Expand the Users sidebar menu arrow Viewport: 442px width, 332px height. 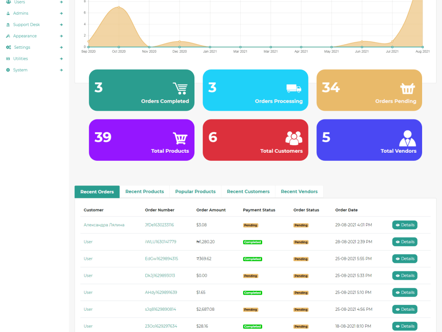[x=61, y=2]
